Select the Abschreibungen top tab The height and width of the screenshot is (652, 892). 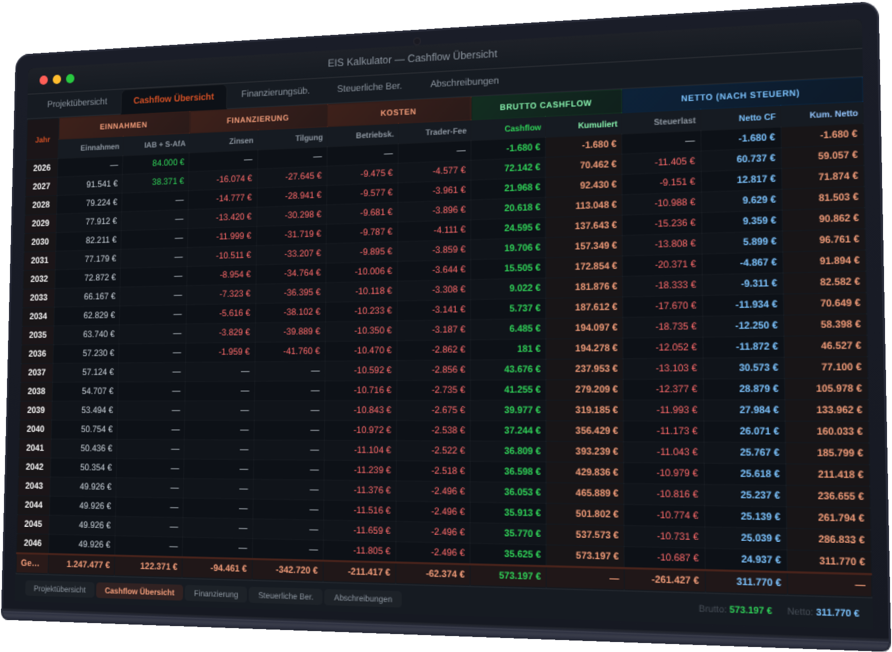[464, 82]
